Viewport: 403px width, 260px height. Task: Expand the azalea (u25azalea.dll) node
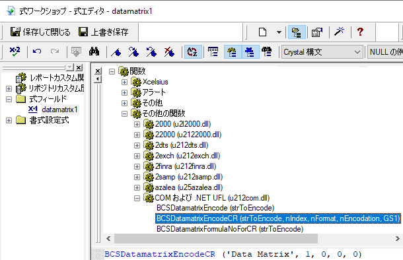[137, 187]
